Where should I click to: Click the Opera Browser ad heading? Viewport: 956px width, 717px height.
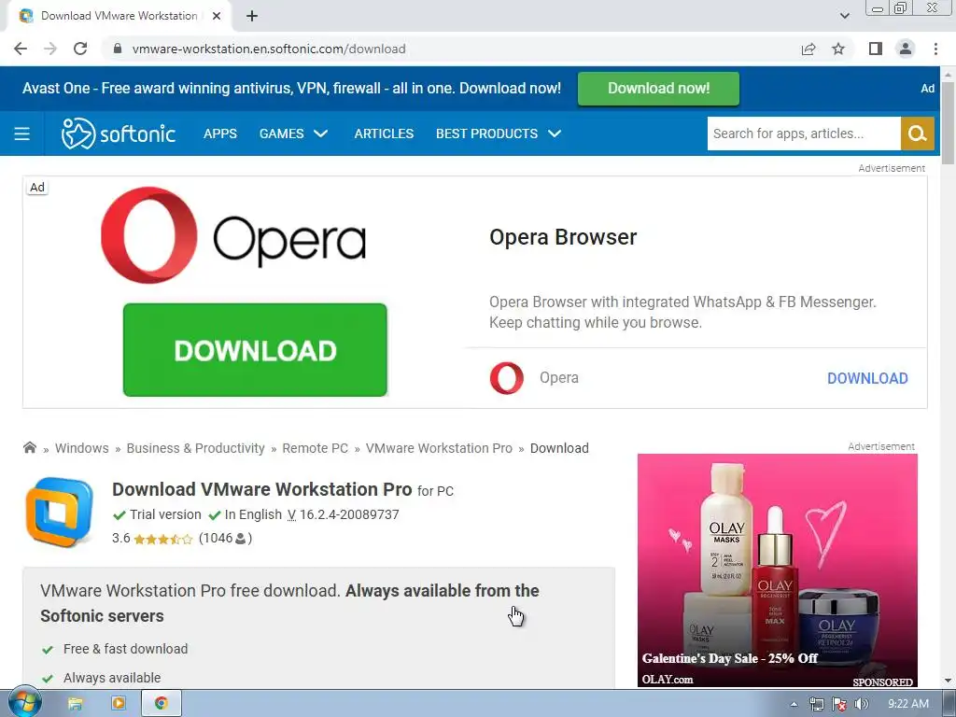pyautogui.click(x=563, y=237)
